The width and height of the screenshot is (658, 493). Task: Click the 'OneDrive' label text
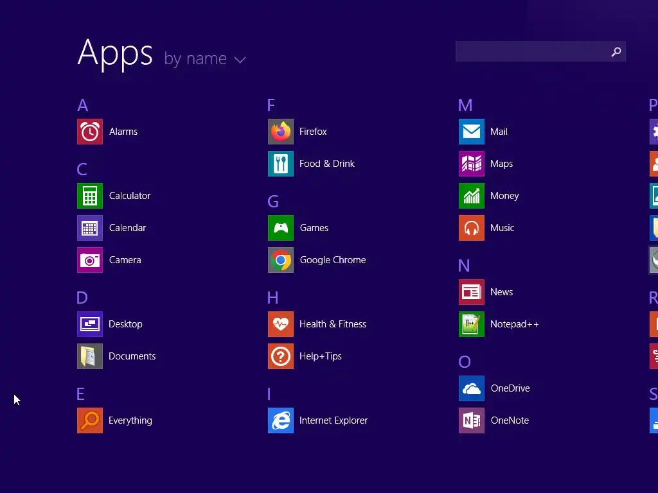tap(510, 388)
